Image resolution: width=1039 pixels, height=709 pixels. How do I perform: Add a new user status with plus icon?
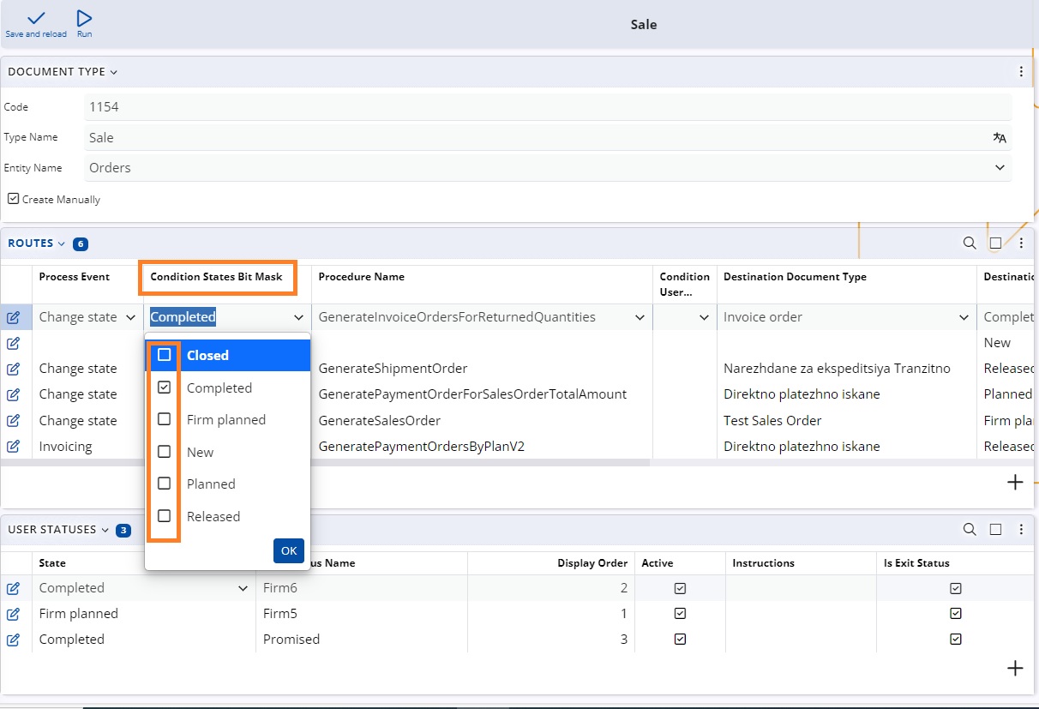tap(1015, 669)
